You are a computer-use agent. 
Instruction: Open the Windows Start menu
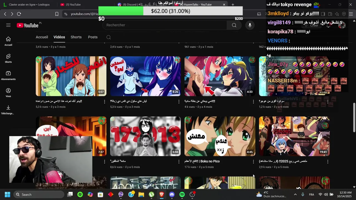8,194
